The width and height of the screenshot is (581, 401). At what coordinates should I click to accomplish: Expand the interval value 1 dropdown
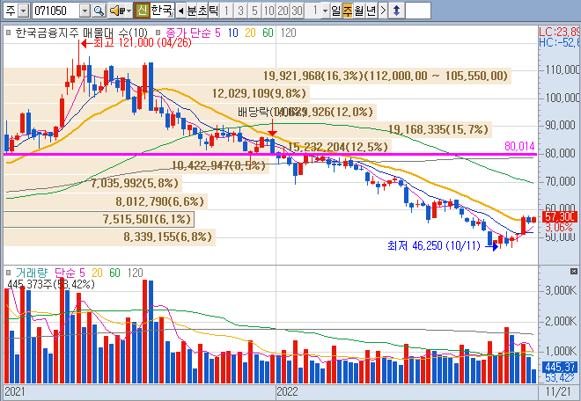click(325, 11)
